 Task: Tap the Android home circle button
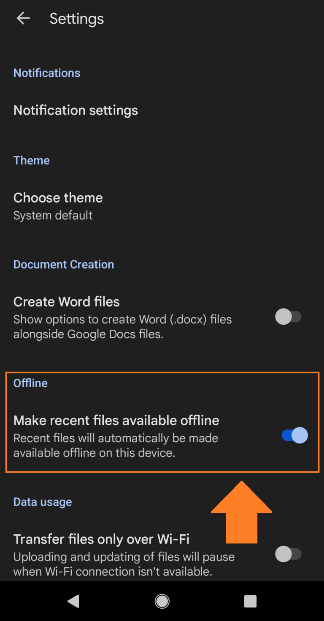click(162, 601)
